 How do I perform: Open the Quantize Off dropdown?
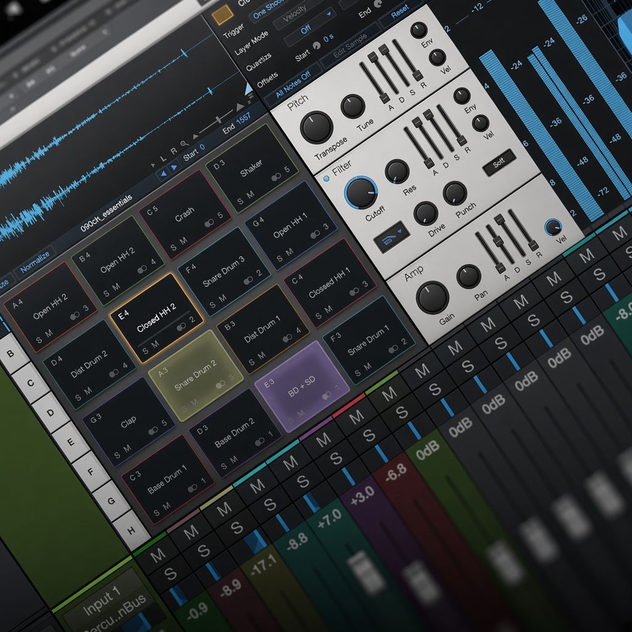pyautogui.click(x=310, y=27)
